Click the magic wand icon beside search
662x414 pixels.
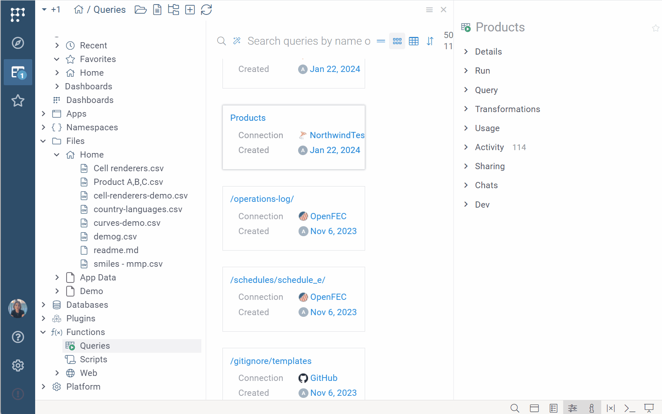[x=237, y=41]
